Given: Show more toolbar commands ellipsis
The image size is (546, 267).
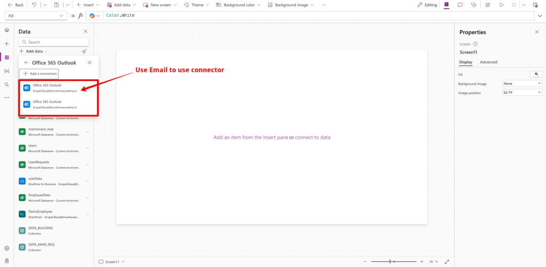Looking at the screenshot, I should (324, 5).
